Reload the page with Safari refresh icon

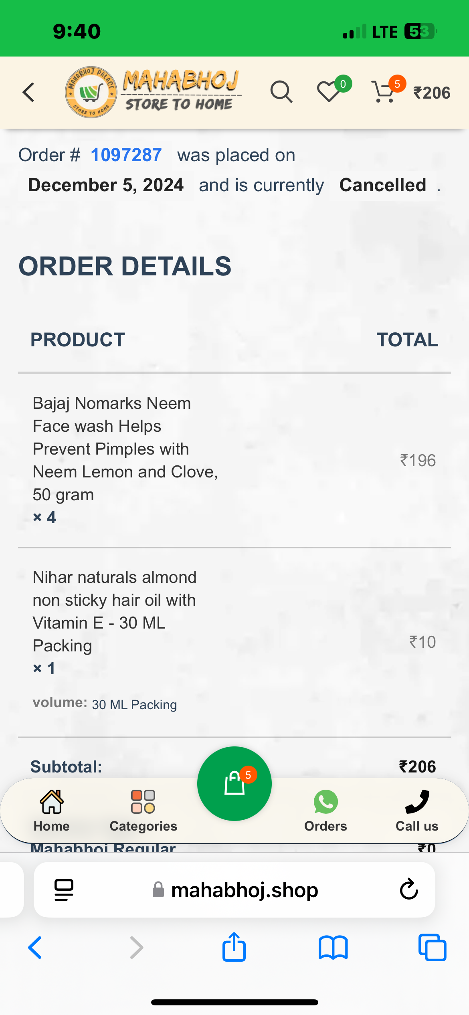click(x=409, y=890)
